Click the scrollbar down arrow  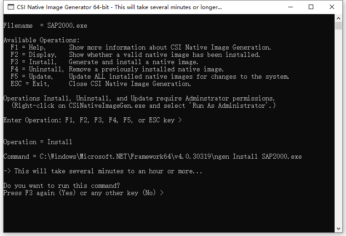[338, 229]
